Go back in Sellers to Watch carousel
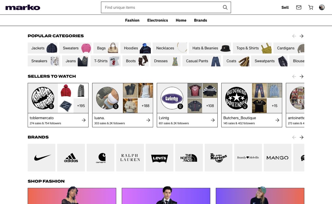This screenshot has width=332, height=204. pos(294,76)
